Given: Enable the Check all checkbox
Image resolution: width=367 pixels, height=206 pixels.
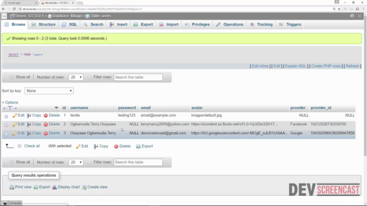Looking at the screenshot, I should (x=19, y=146).
